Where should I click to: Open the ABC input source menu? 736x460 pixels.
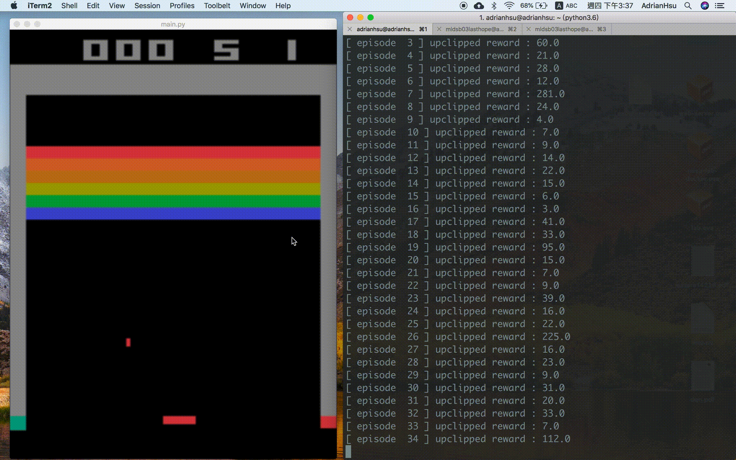coord(566,6)
